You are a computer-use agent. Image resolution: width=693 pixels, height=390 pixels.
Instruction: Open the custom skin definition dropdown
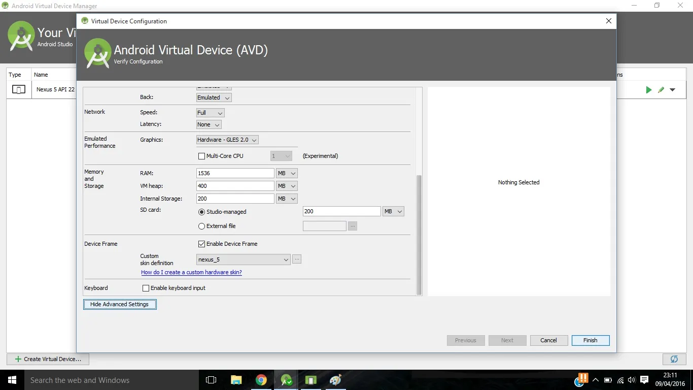point(243,259)
